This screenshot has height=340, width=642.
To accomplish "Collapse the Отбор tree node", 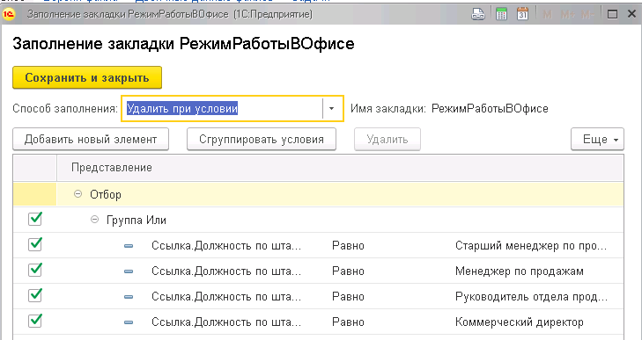I will pyautogui.click(x=77, y=194).
